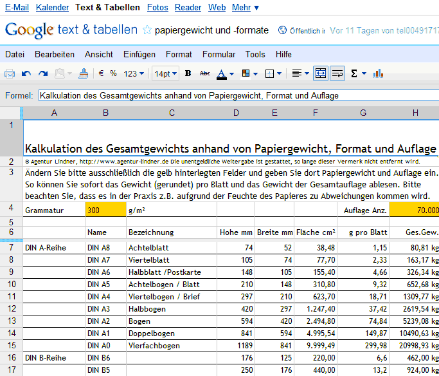Open the 123 number format dropdown
439x376 pixels.
[x=134, y=74]
